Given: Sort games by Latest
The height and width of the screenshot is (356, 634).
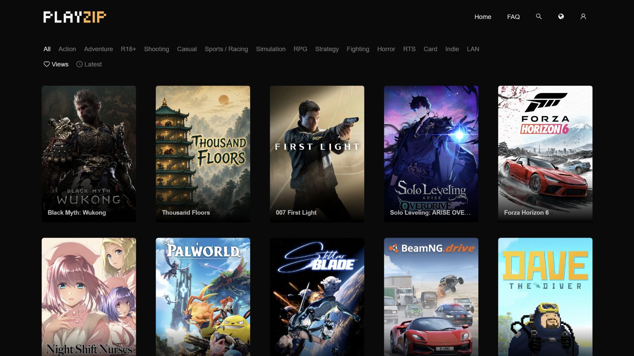Looking at the screenshot, I should [89, 64].
